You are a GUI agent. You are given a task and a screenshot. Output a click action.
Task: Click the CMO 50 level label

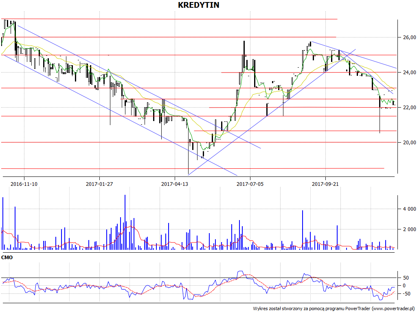[x=406, y=278]
